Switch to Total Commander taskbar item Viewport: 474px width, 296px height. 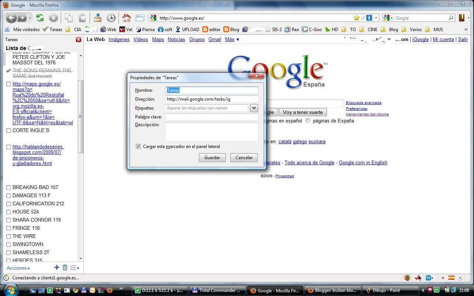click(x=217, y=290)
